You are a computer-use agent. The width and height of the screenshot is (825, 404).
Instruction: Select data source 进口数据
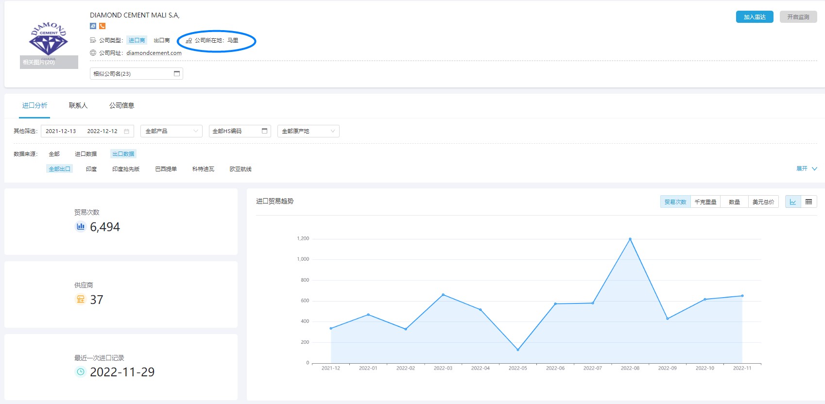coord(86,154)
